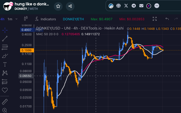The width and height of the screenshot is (181, 113).
Task: Redo the last chart action
Action: coord(176,19)
